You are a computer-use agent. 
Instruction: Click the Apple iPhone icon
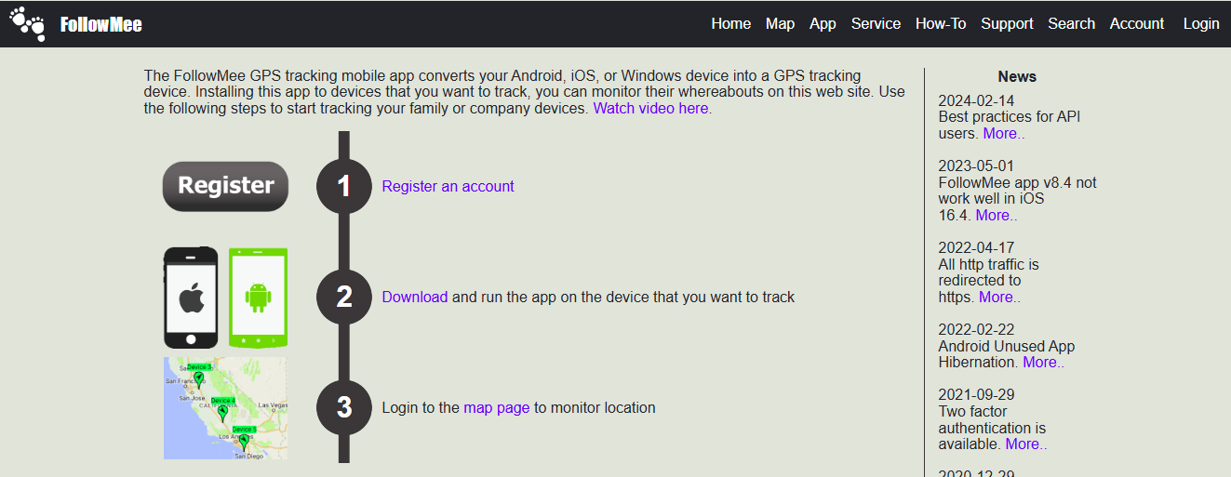pyautogui.click(x=191, y=298)
